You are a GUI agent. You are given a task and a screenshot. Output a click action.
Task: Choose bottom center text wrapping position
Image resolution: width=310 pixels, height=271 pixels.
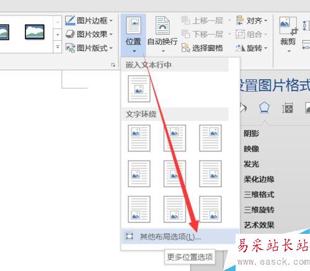[175, 209]
